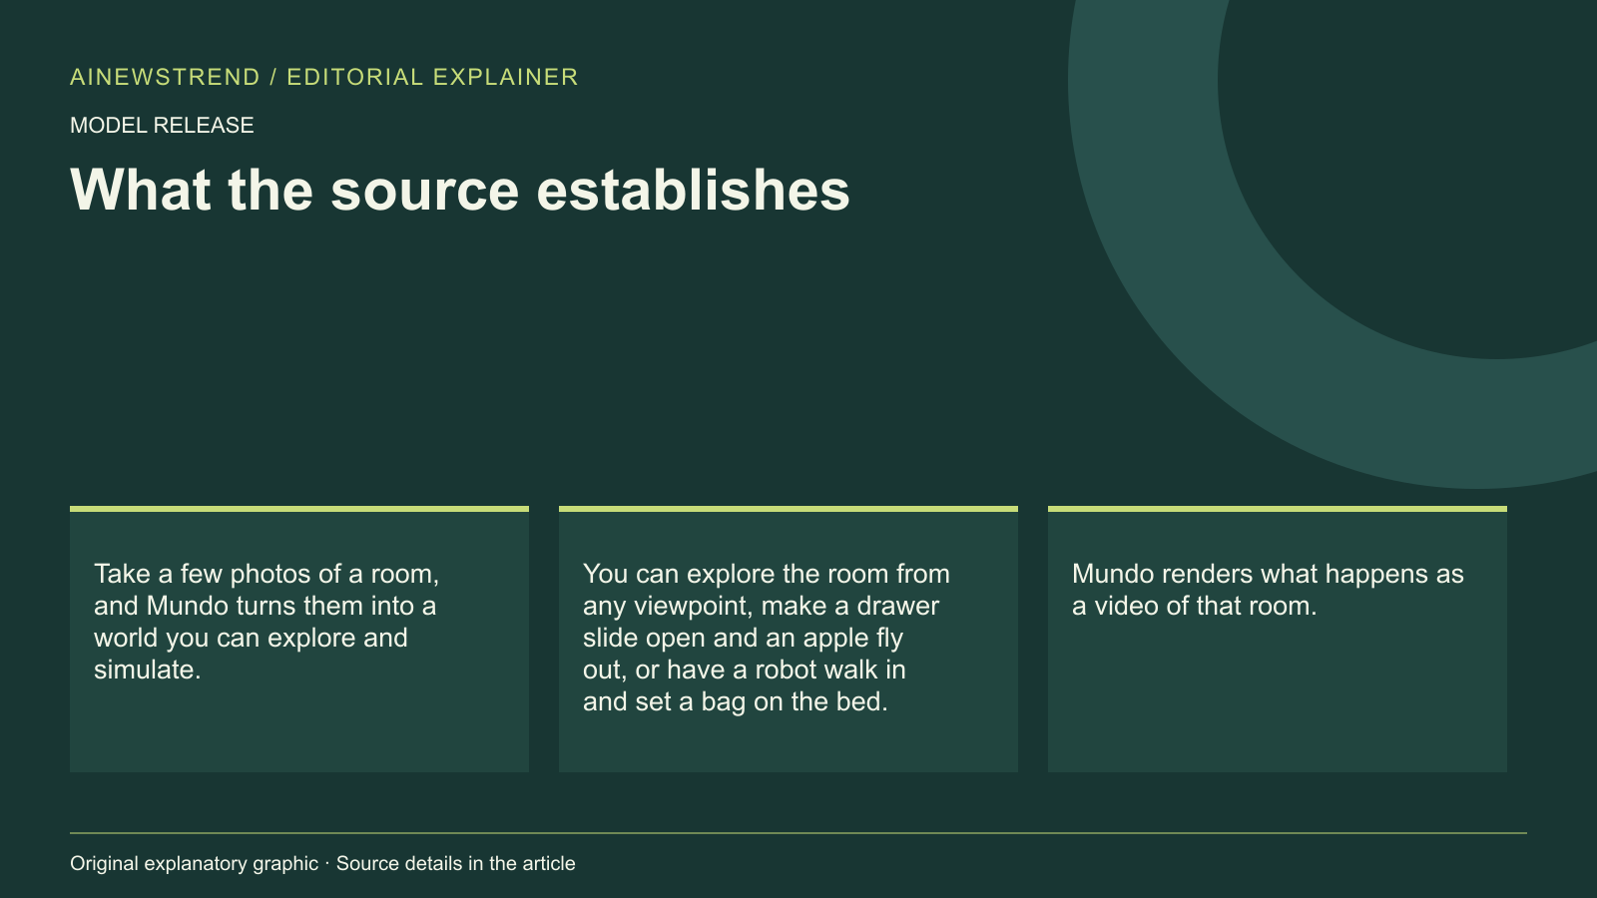Click the word 'simulate.' in the first card
The width and height of the screenshot is (1597, 898).
(148, 670)
